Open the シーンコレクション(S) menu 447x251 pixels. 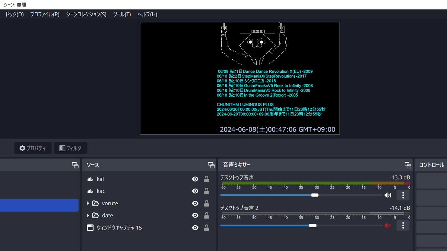click(86, 15)
